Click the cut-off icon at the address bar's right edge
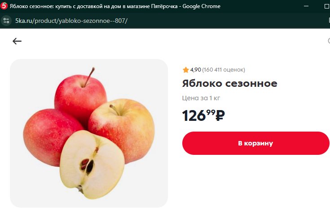330x209 pixels. tap(329, 20)
